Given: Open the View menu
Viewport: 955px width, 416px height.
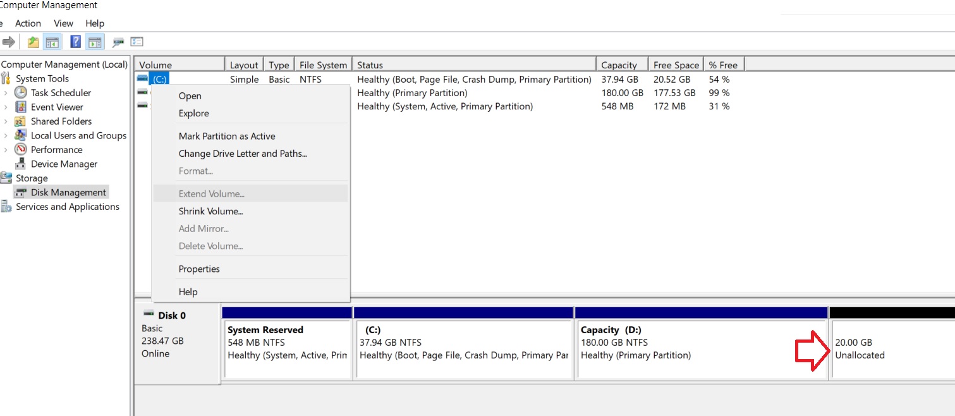Looking at the screenshot, I should coord(63,23).
